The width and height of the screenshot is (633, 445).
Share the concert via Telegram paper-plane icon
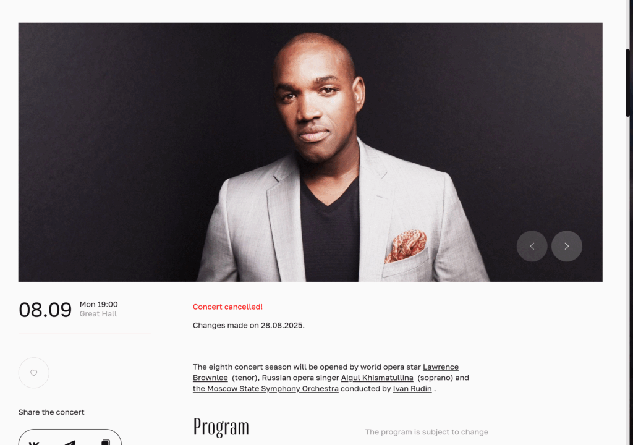click(x=70, y=443)
